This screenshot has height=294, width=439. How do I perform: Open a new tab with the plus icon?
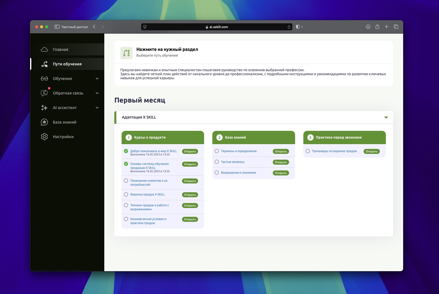point(387,27)
